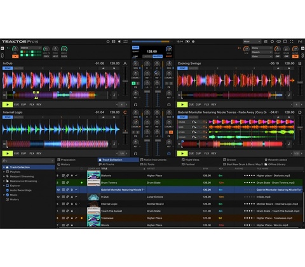Expand Beatport Streaming tree node
The width and height of the screenshot is (305, 267).
(x=4, y=177)
